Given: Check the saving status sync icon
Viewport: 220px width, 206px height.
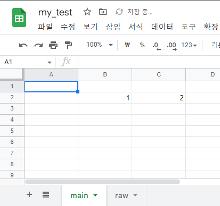Looking at the screenshot, I should (119, 12).
